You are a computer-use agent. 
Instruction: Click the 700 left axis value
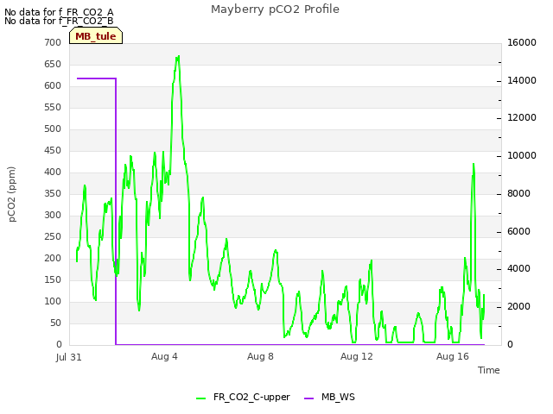click(53, 42)
